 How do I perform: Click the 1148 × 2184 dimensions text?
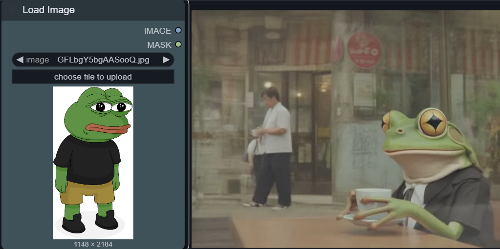pyautogui.click(x=93, y=244)
